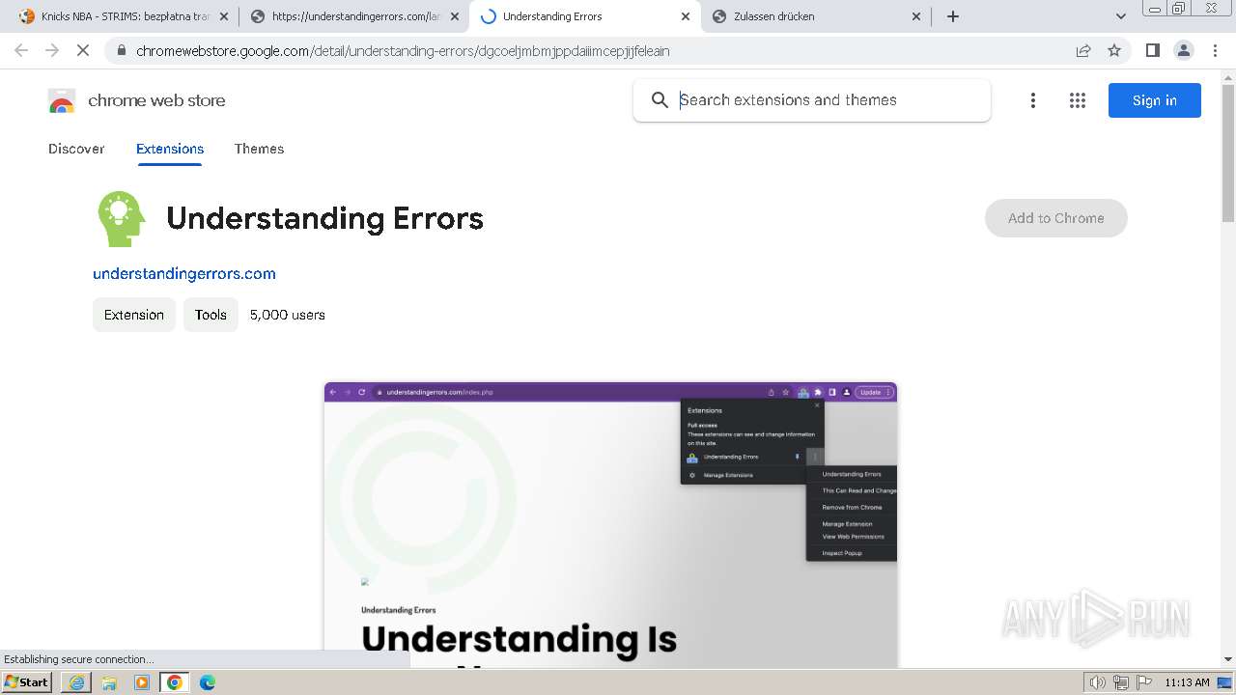Screen dimensions: 1236x695
Task: Click scrollbar down arrow
Action: (x=1228, y=659)
